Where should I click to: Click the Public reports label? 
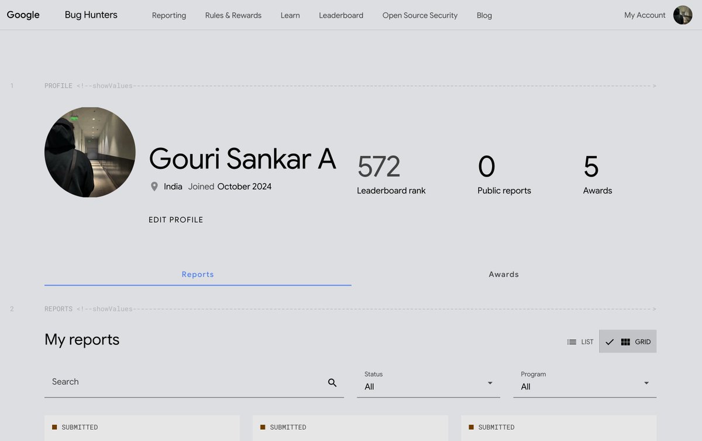tap(504, 191)
